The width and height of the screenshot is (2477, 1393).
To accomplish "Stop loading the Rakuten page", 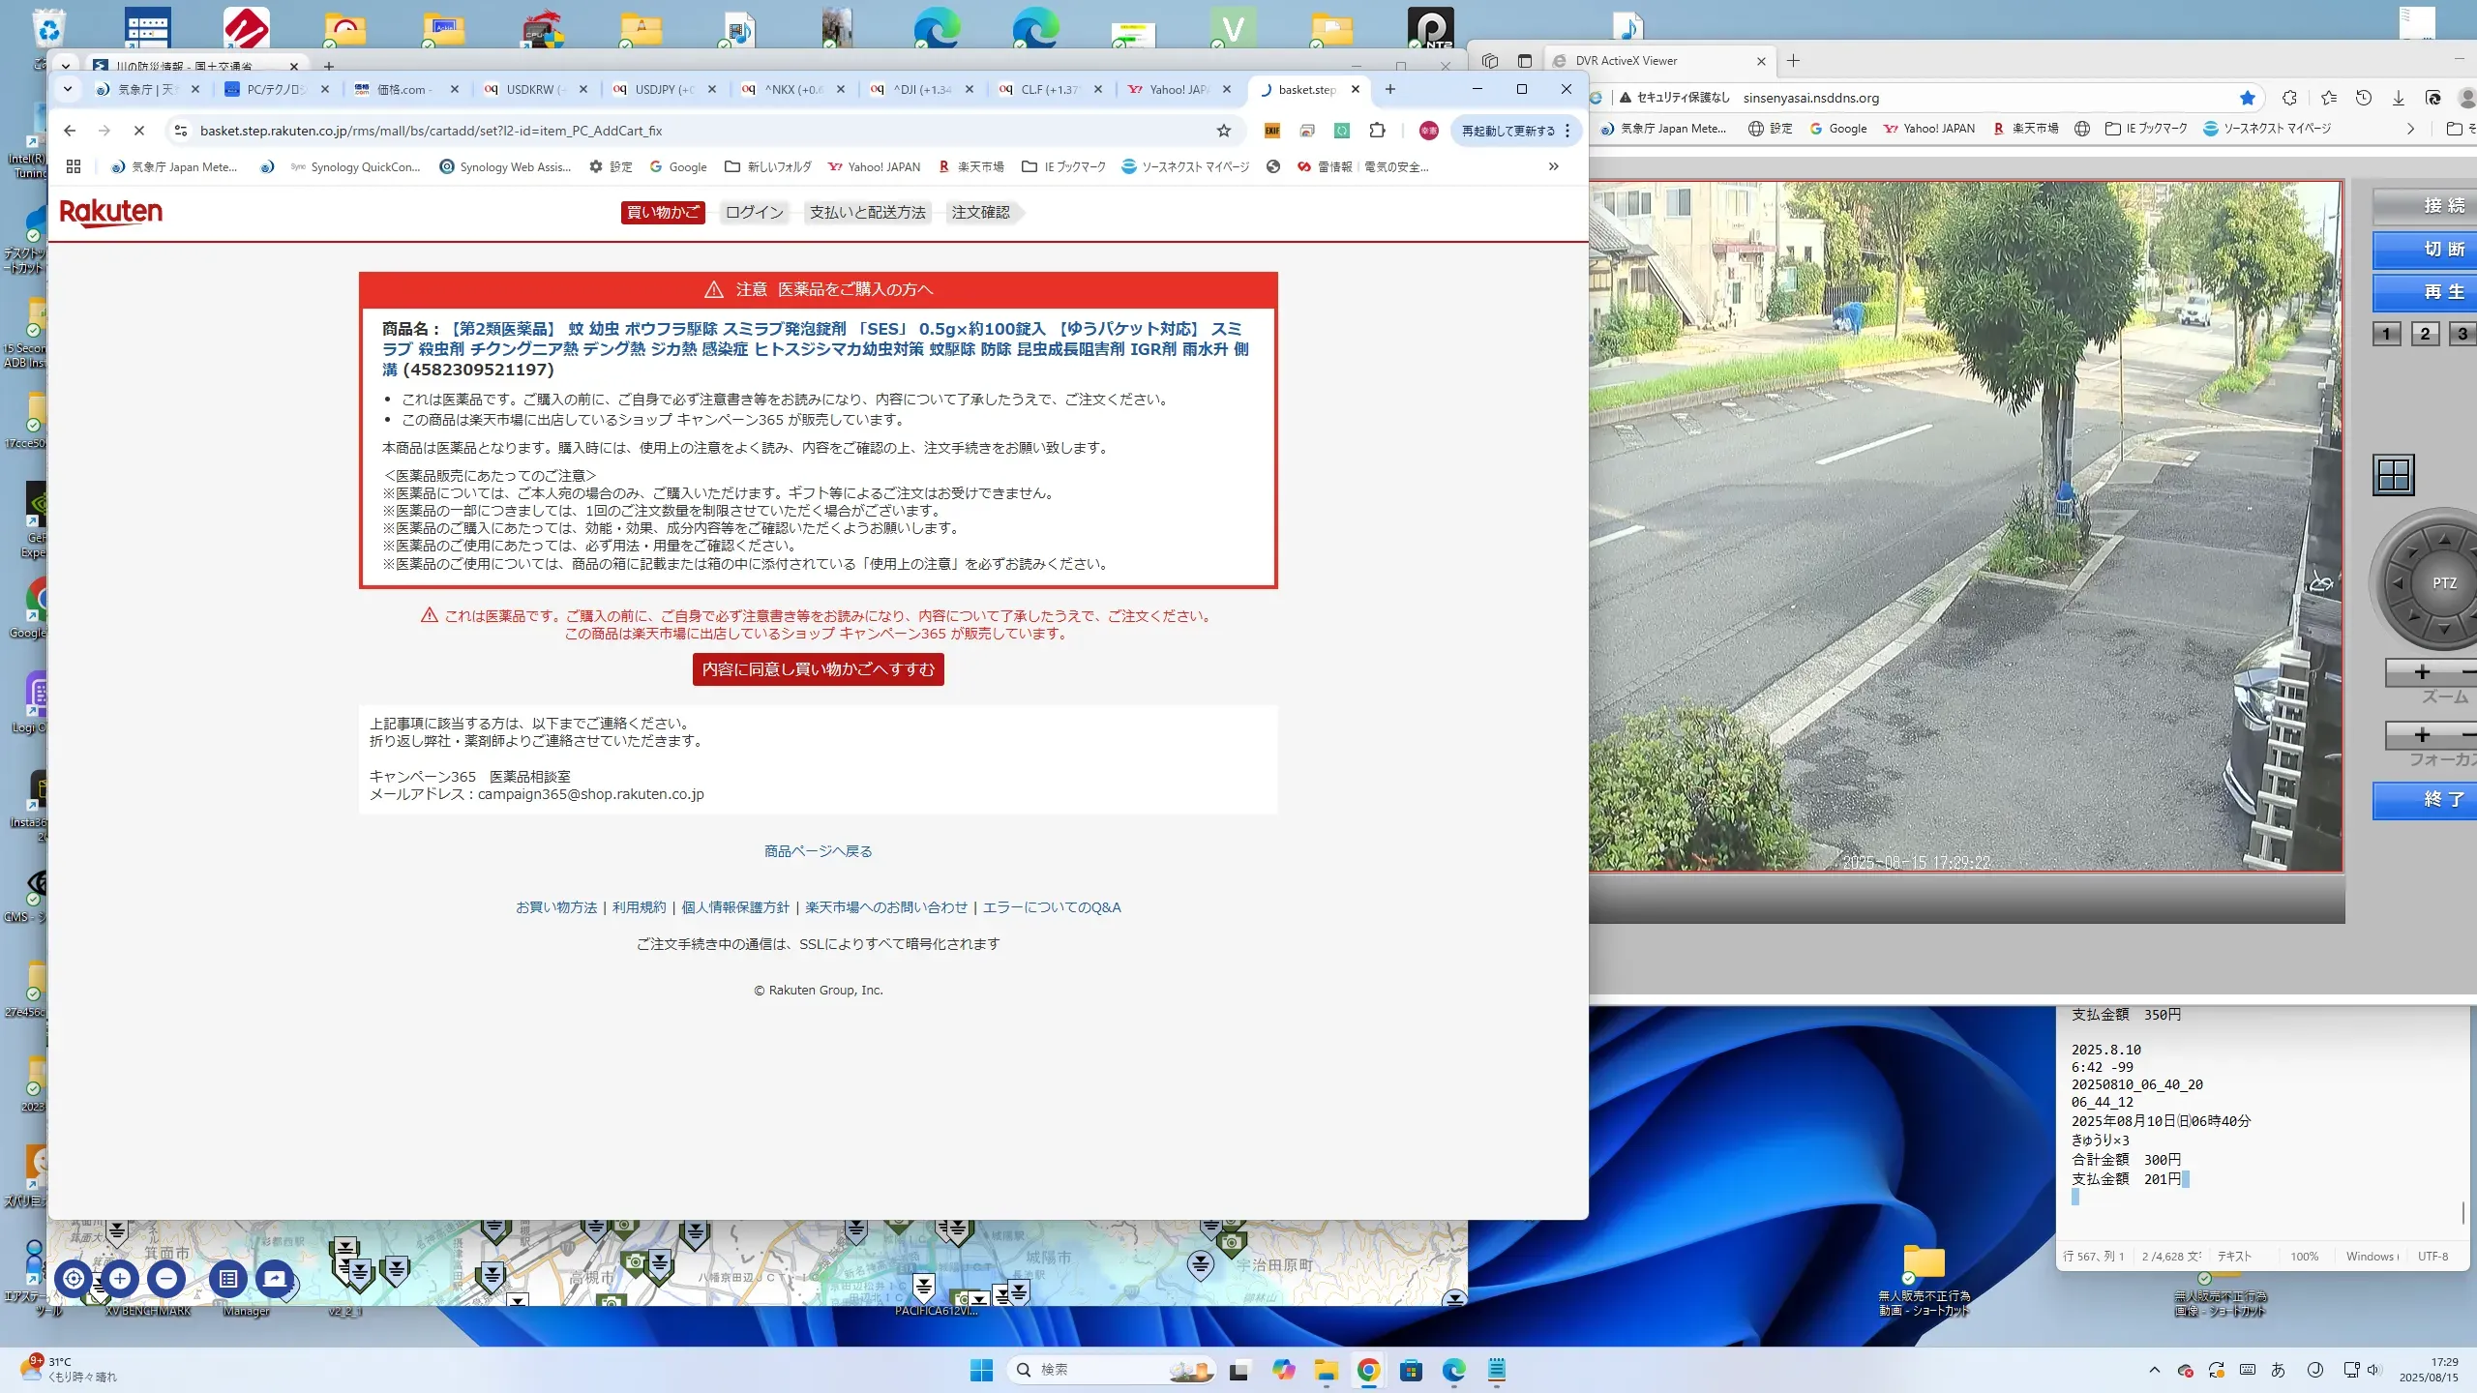I will 138,131.
